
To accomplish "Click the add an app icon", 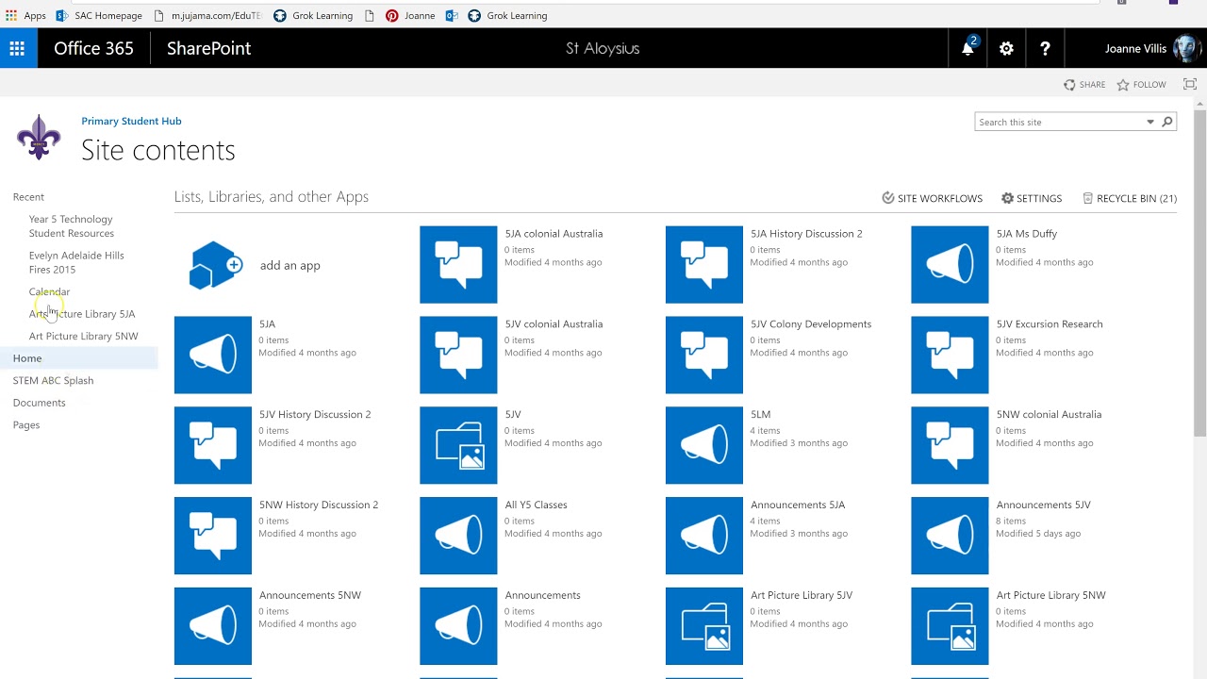I will click(x=215, y=265).
